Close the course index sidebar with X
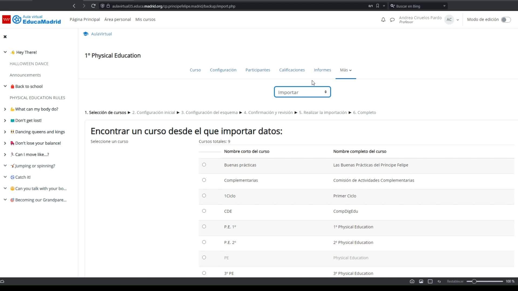 [5, 37]
